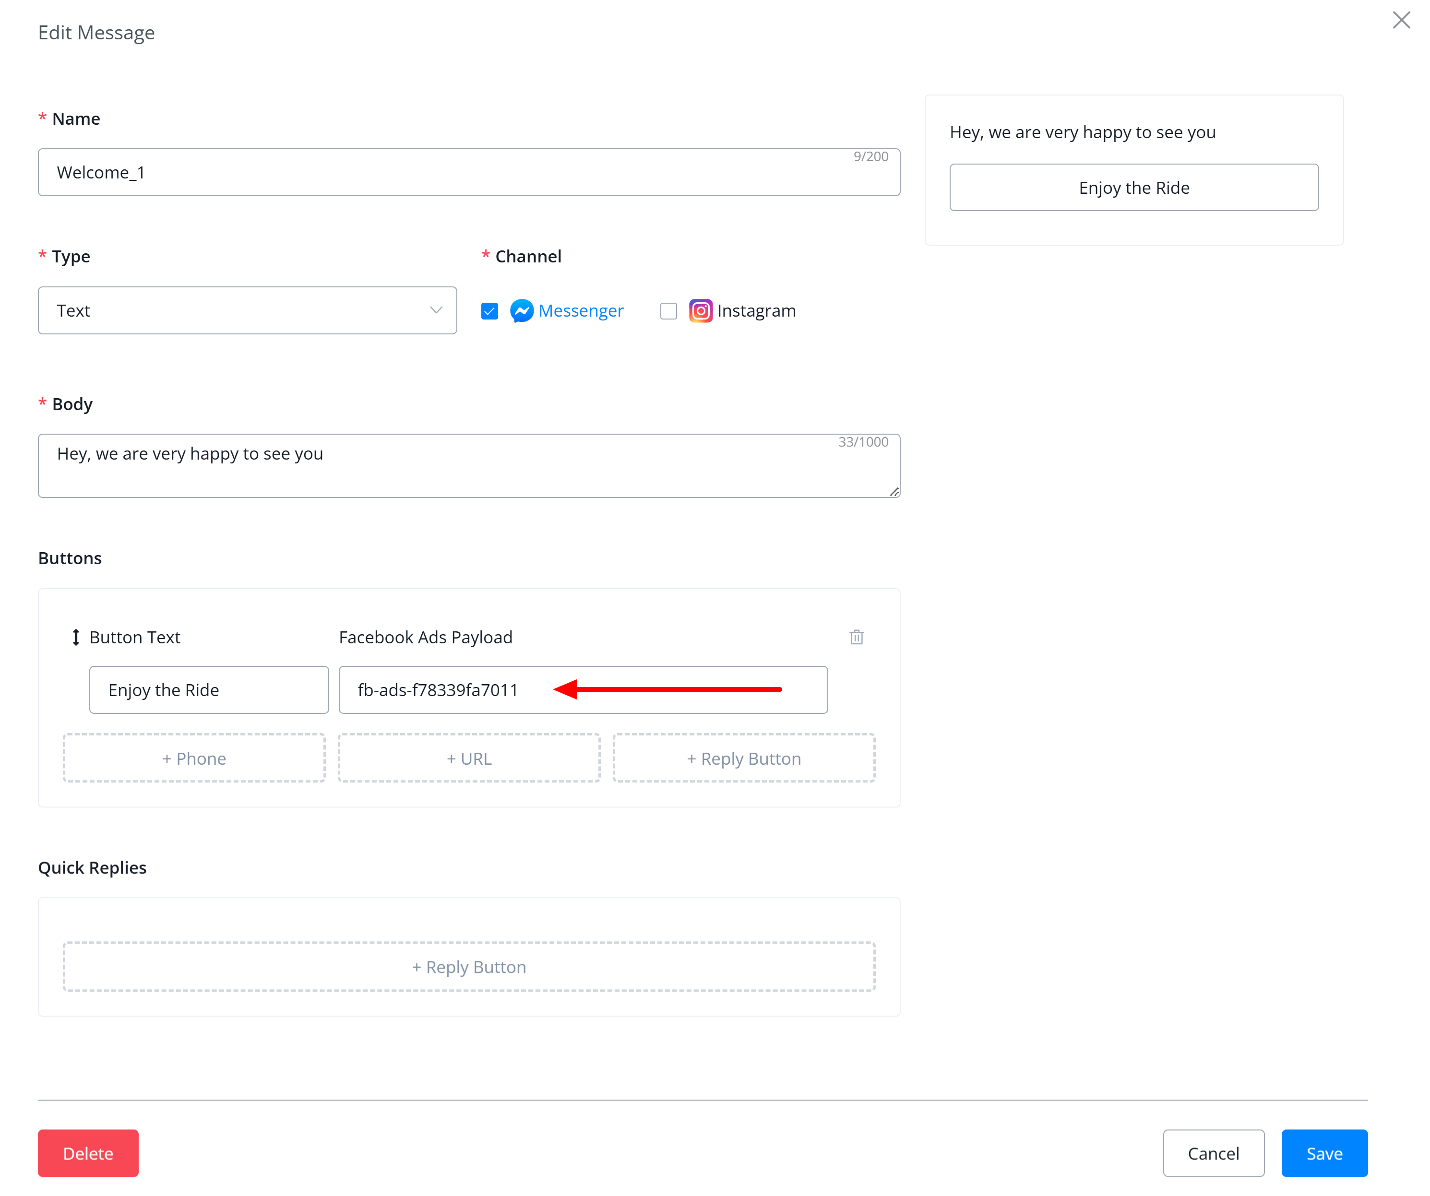Add a Reply Button under Buttons
This screenshot has height=1196, width=1430.
click(744, 758)
